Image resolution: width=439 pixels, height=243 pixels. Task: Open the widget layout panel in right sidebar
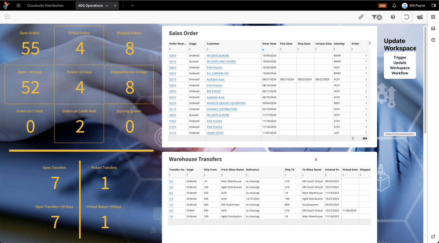pos(433,17)
